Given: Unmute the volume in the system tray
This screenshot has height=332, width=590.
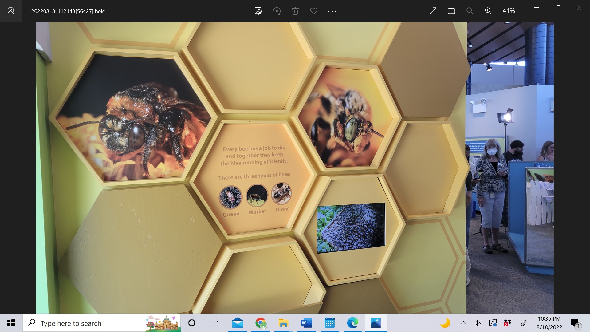Looking at the screenshot, I should pos(478,323).
